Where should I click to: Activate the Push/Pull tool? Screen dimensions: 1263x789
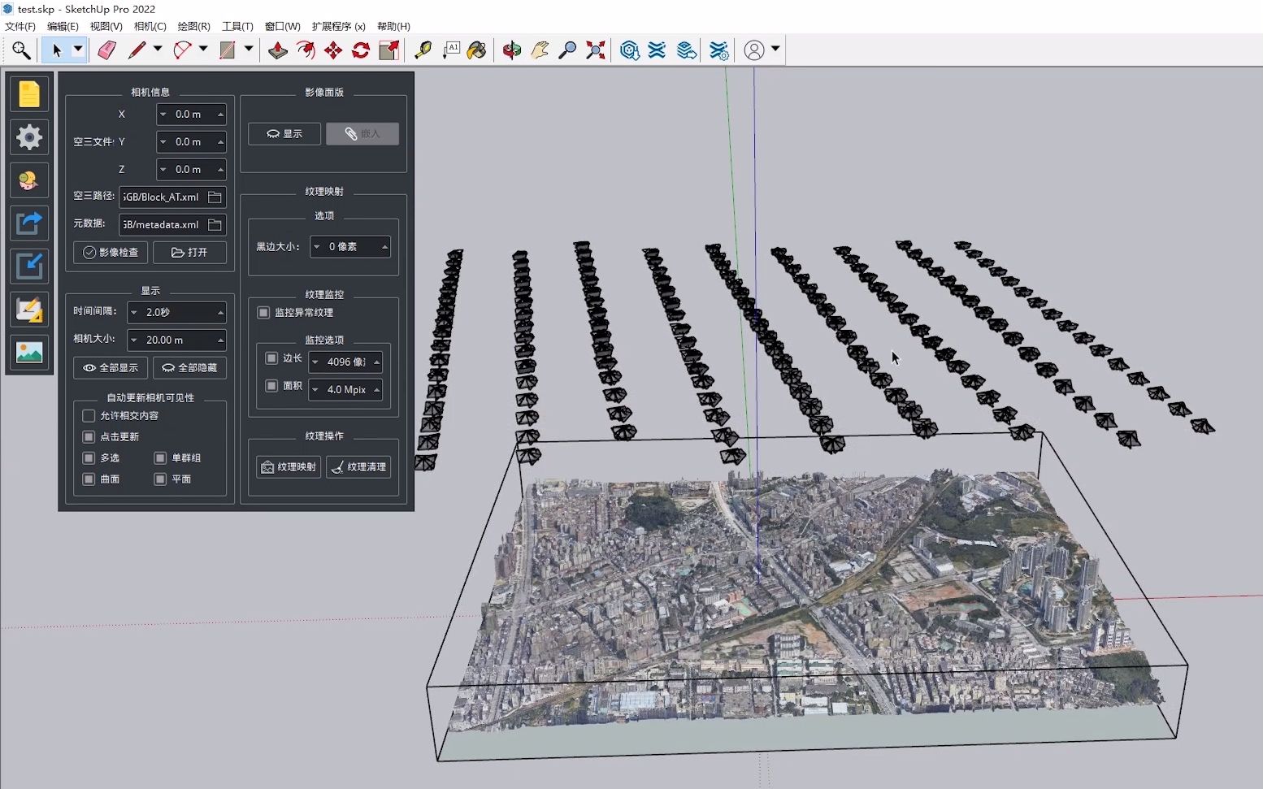point(278,50)
